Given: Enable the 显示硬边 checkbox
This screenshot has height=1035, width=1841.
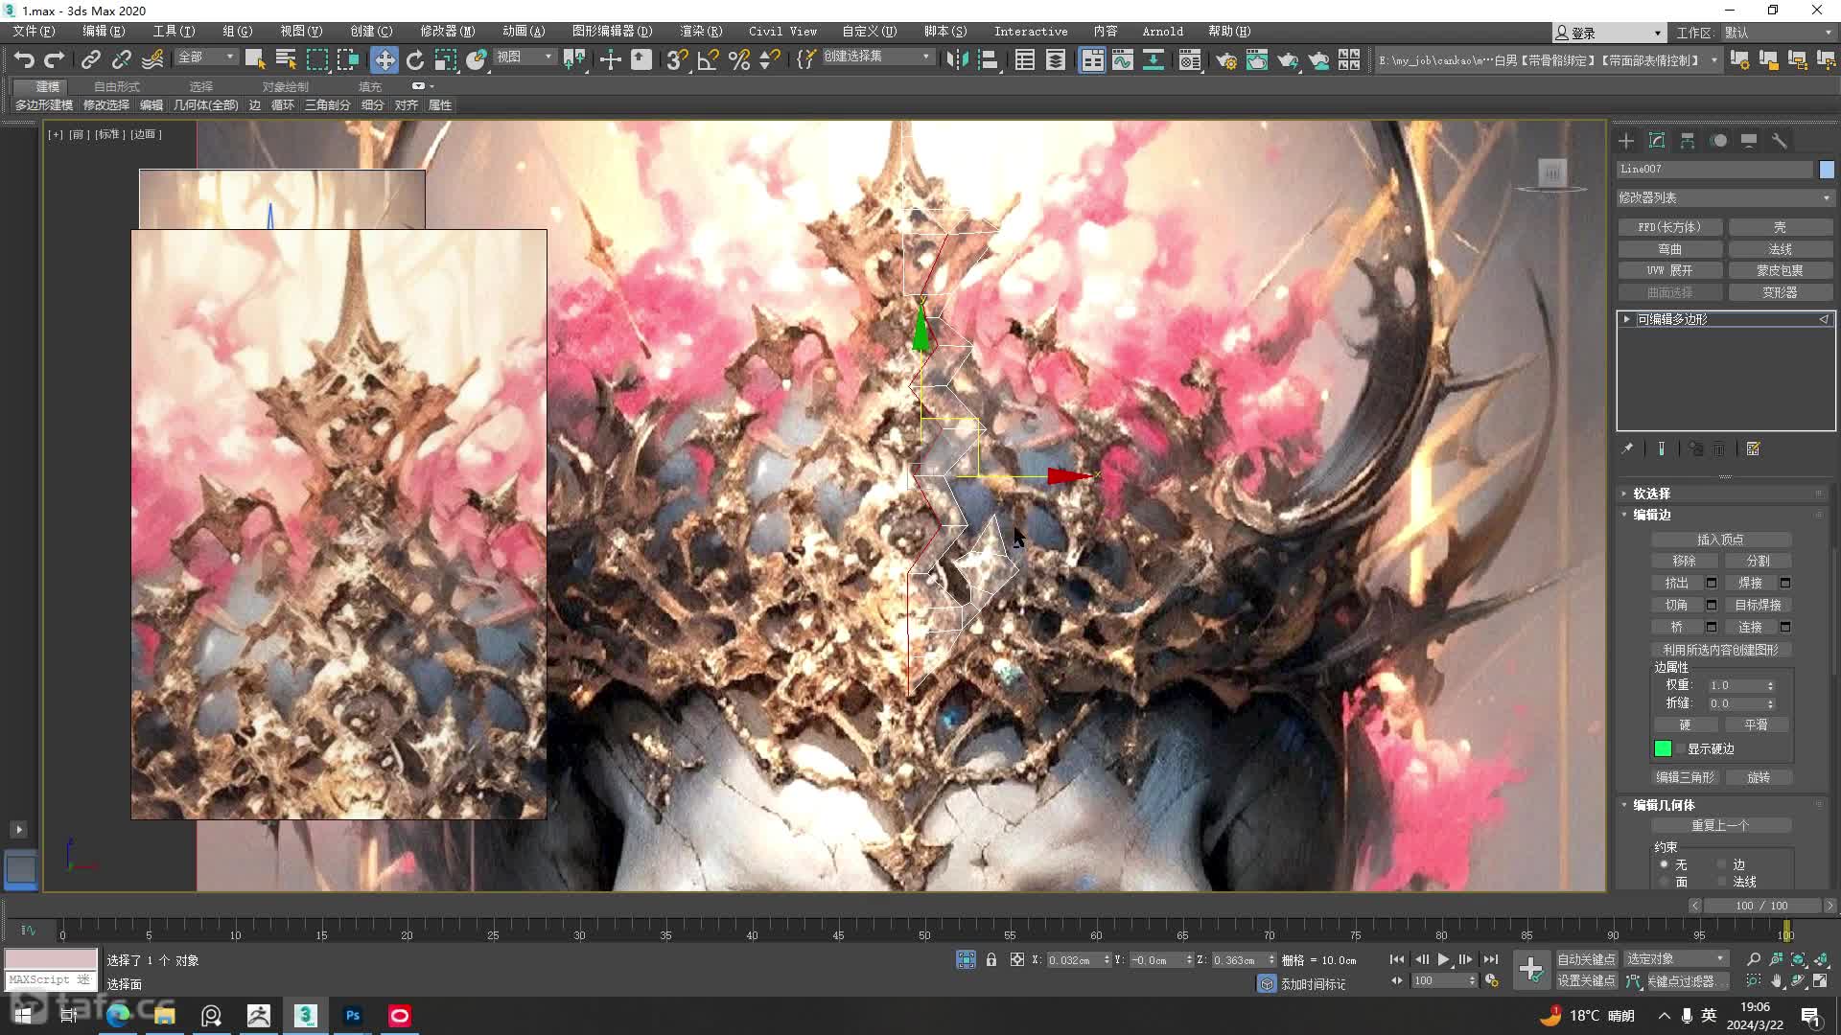Looking at the screenshot, I should click(x=1680, y=748).
